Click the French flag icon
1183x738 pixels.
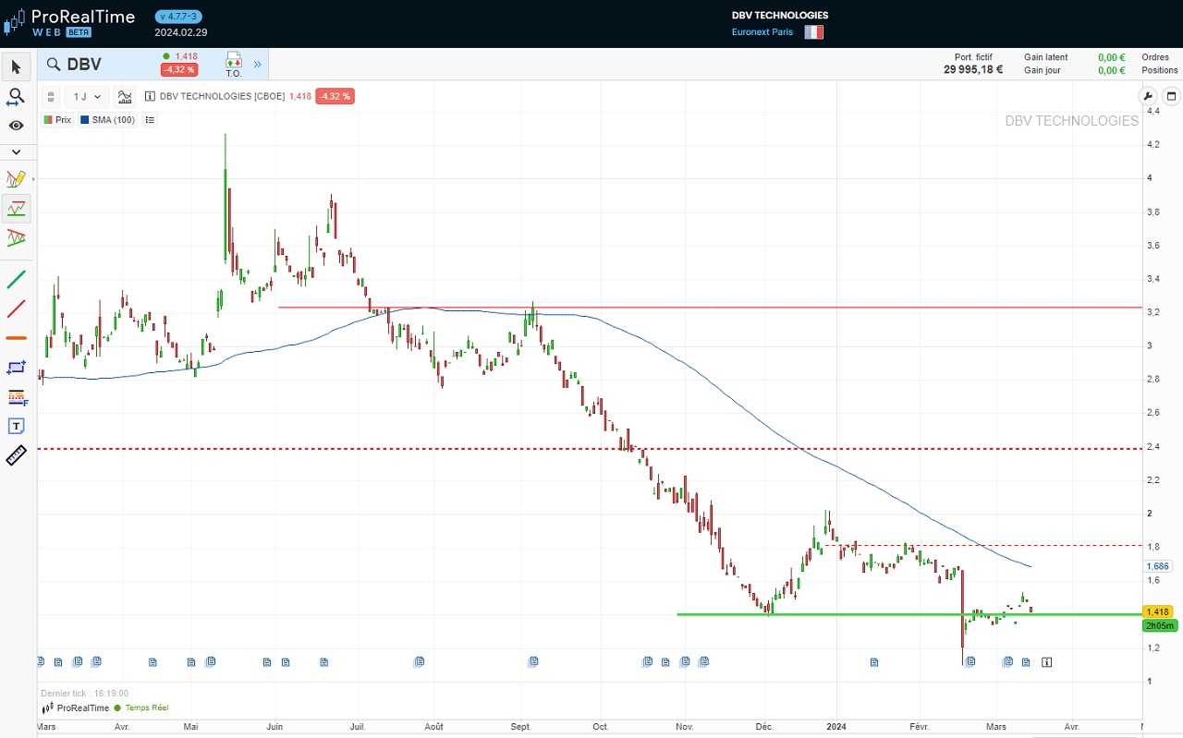(813, 31)
